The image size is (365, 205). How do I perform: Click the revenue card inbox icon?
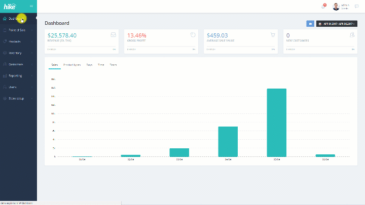click(x=113, y=35)
